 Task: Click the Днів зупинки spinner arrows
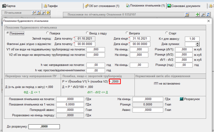(x=197, y=44)
